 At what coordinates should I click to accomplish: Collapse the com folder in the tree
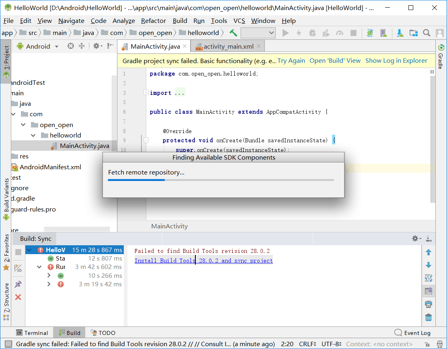pos(13,114)
